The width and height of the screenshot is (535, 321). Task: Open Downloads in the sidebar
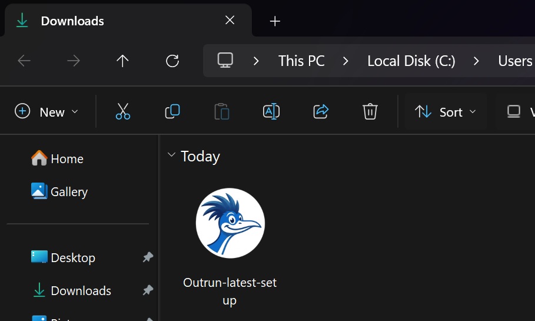72,290
